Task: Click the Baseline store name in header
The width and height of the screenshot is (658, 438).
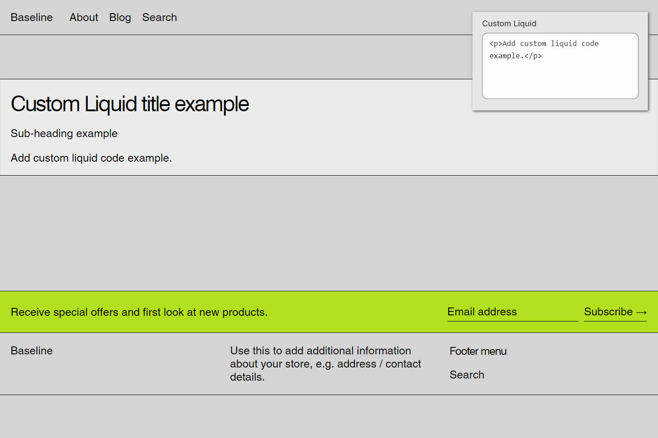Action: pyautogui.click(x=31, y=17)
